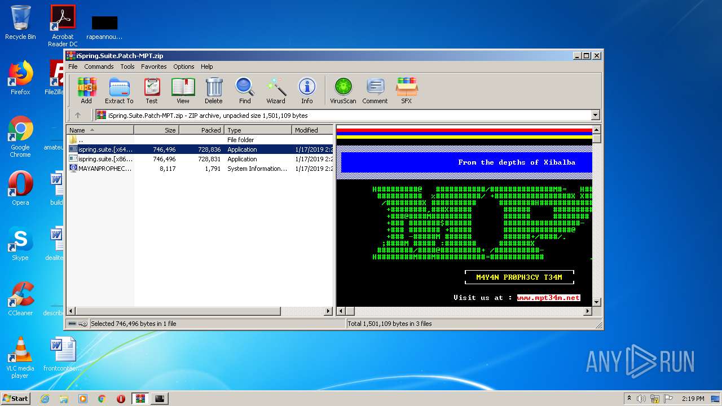The height and width of the screenshot is (406, 722).
Task: Switch to WinRAR in the taskbar
Action: point(140,399)
